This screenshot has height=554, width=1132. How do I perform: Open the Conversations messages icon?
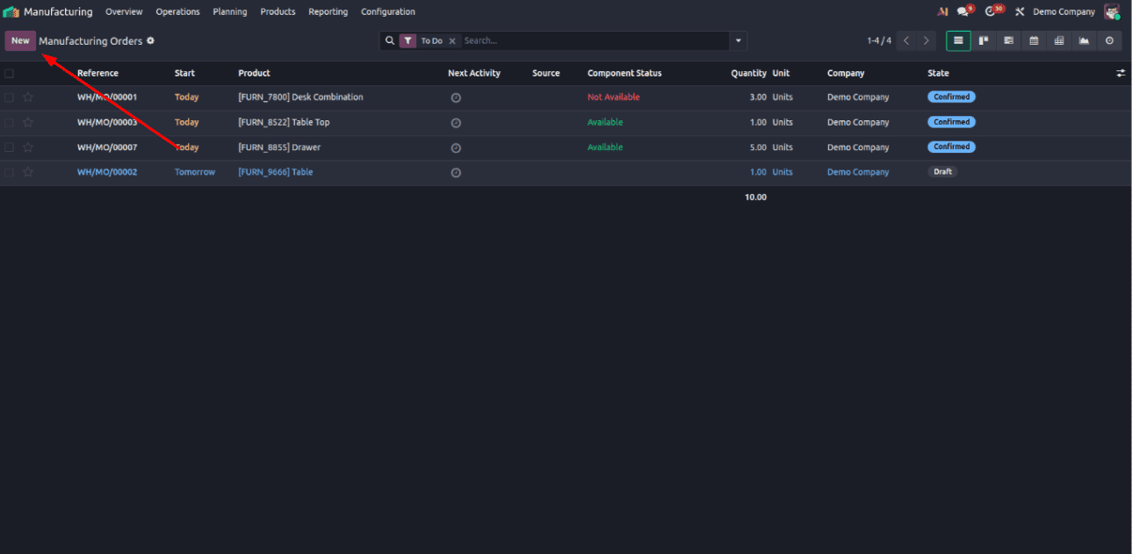963,11
